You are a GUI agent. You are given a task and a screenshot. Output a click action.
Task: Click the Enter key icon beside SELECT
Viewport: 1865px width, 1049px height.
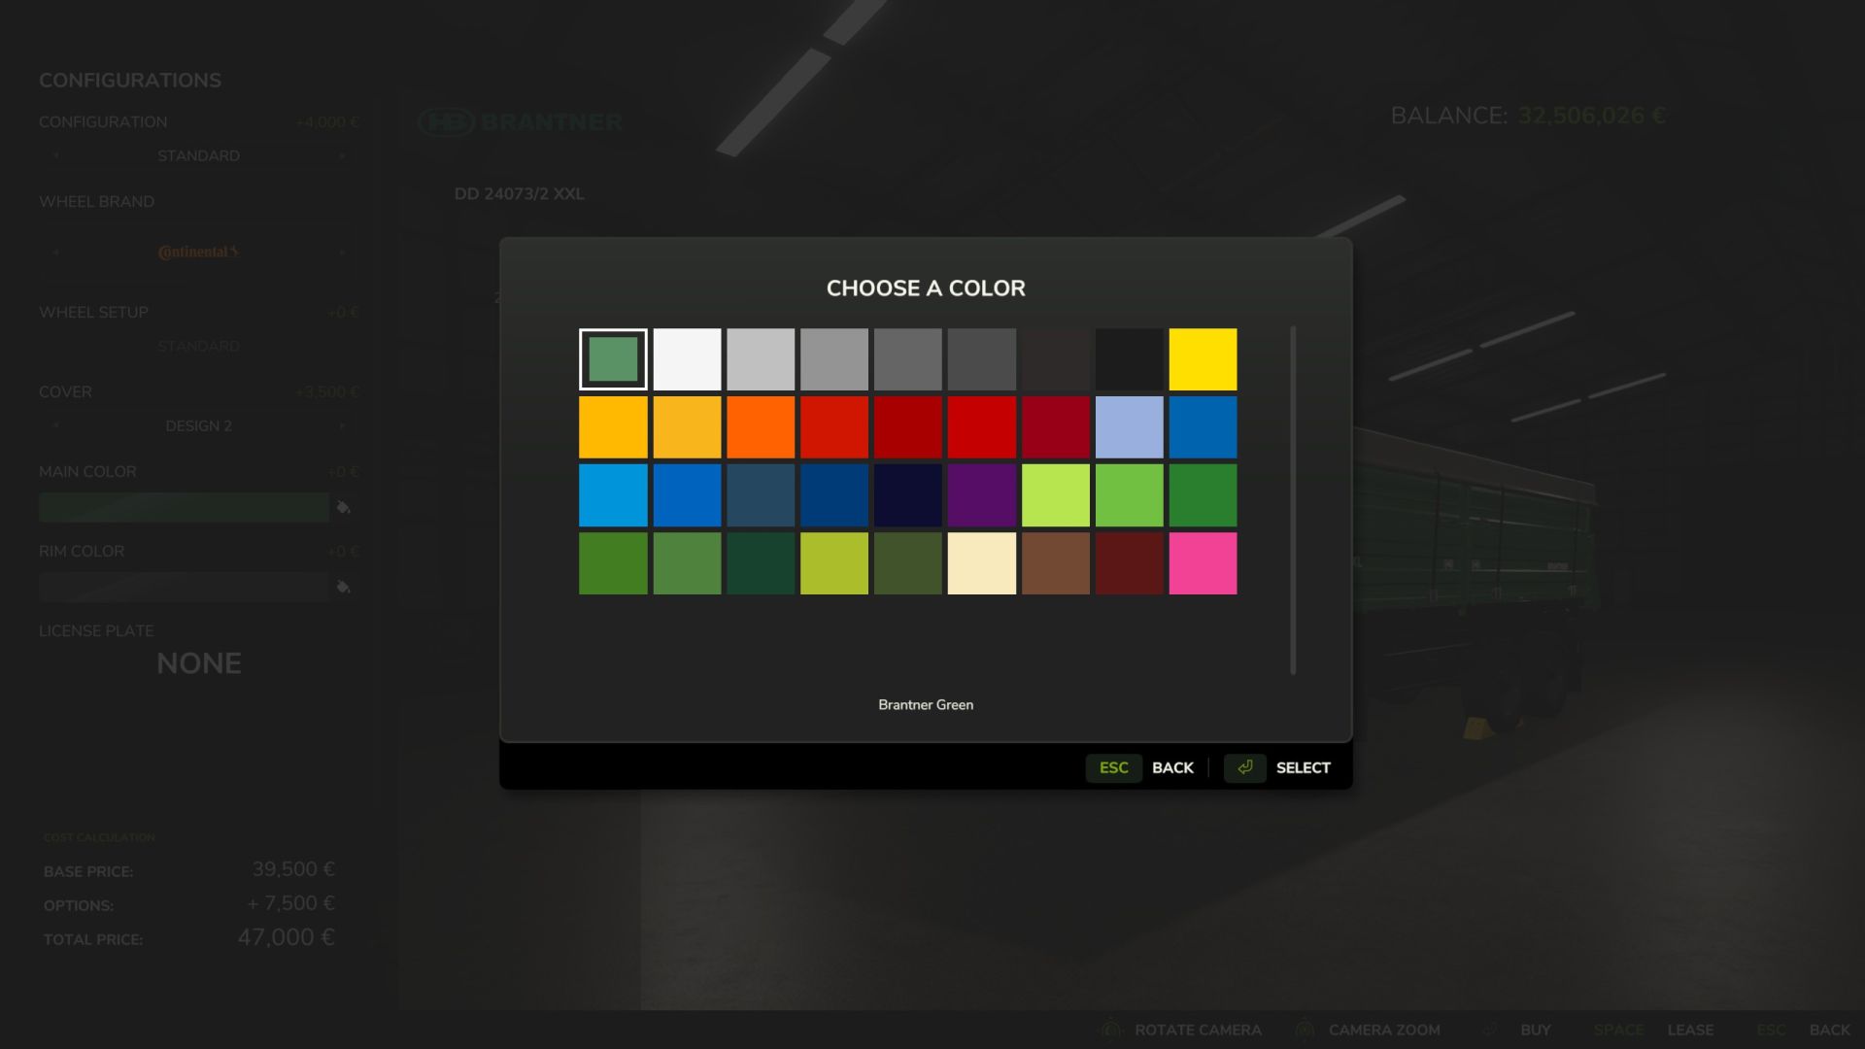[x=1244, y=767]
